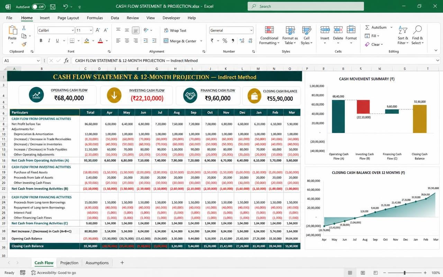The width and height of the screenshot is (443, 277).
Task: Toggle Italic formatting
Action: point(49,41)
